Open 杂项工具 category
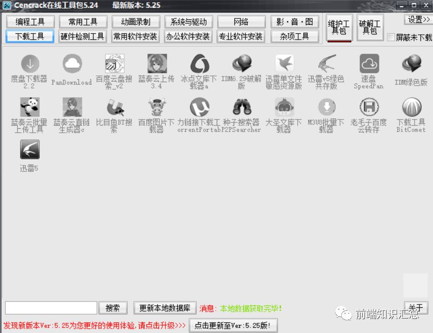 click(x=295, y=36)
